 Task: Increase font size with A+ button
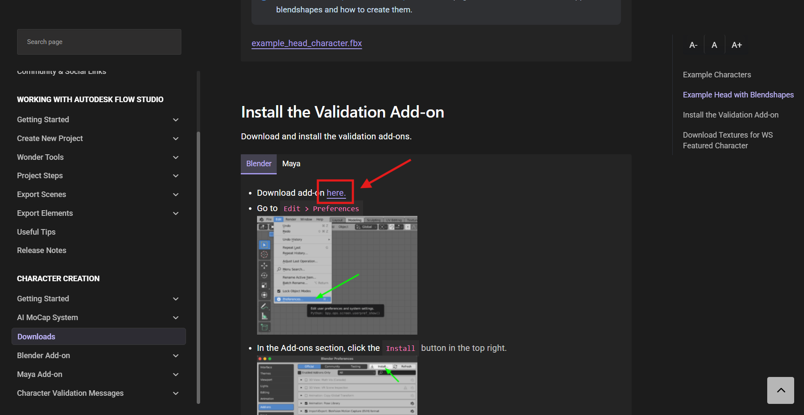coord(736,45)
